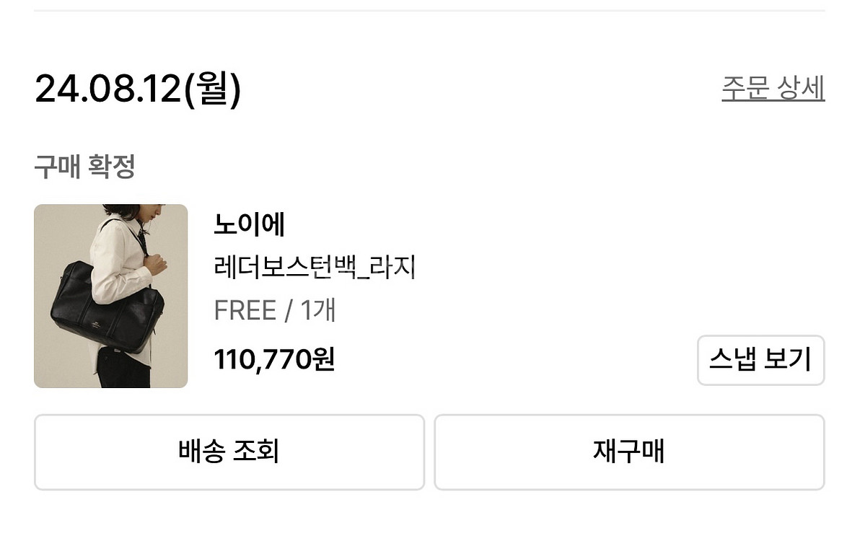860x541 pixels.
Task: Open the 주문 상세 order details link
Action: point(772,88)
